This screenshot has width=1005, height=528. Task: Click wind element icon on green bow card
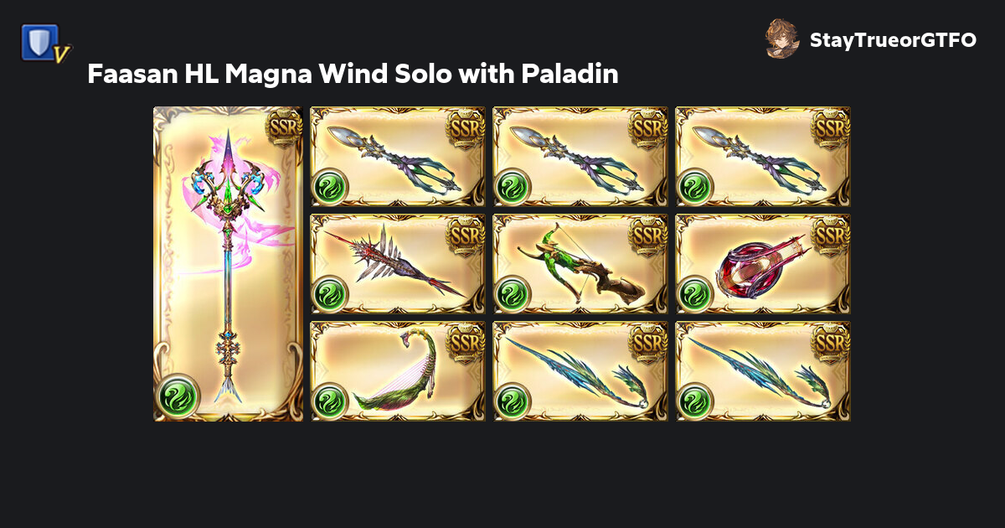point(511,293)
